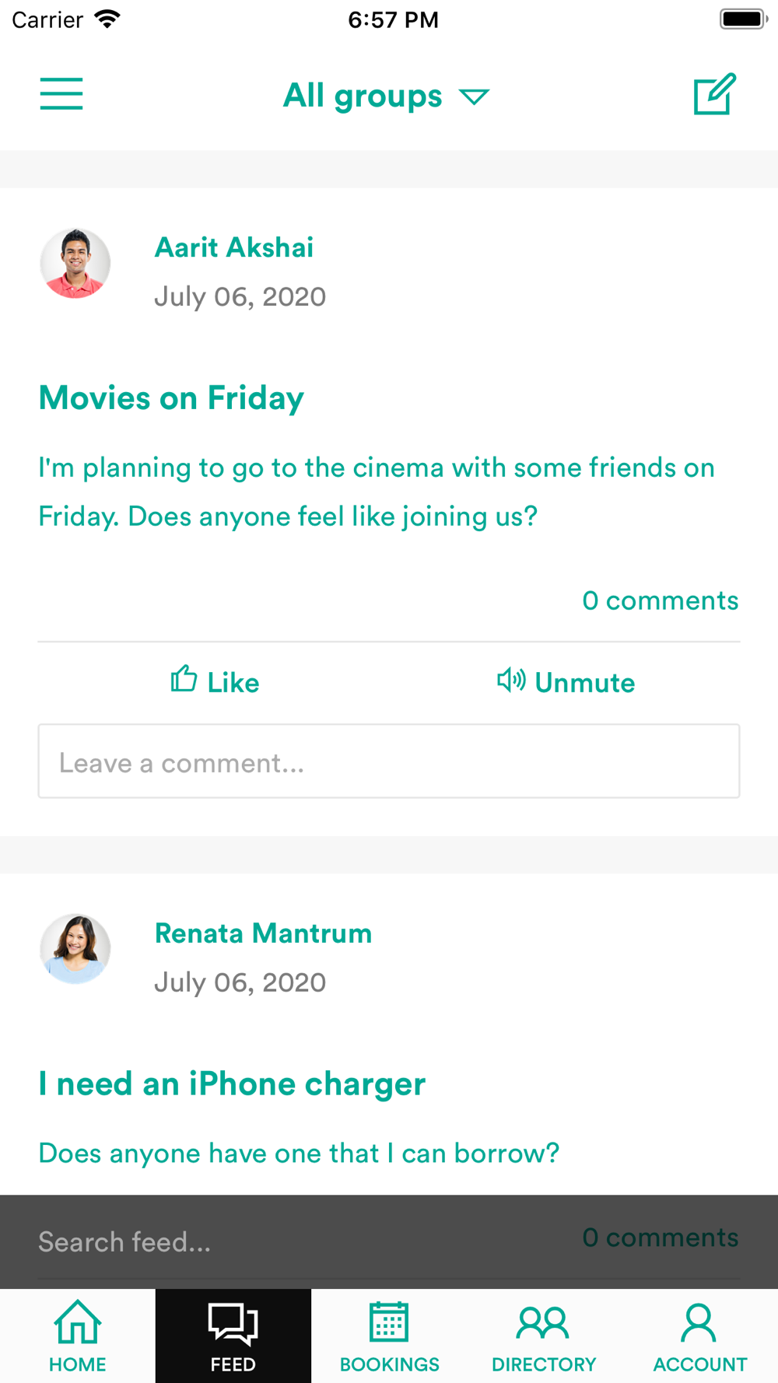This screenshot has width=778, height=1383.
Task: Open the Movies on Friday post title
Action: (x=171, y=398)
